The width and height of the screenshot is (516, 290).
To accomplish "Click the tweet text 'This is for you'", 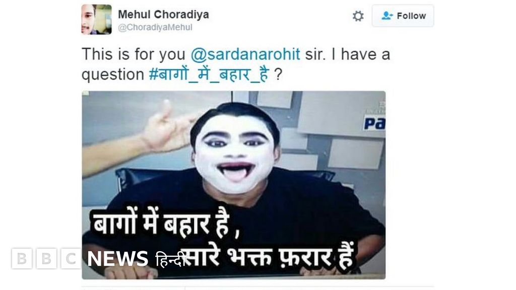I will 134,54.
